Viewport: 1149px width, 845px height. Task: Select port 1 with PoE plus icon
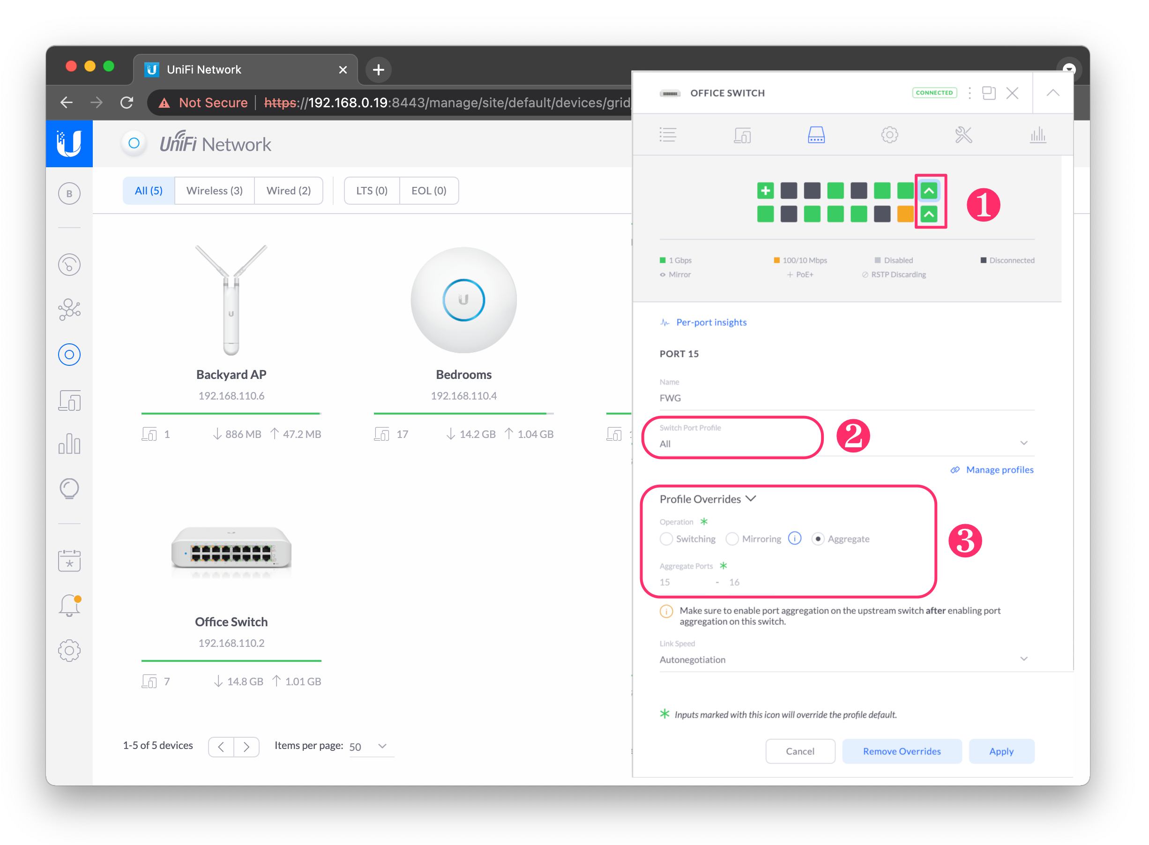765,191
